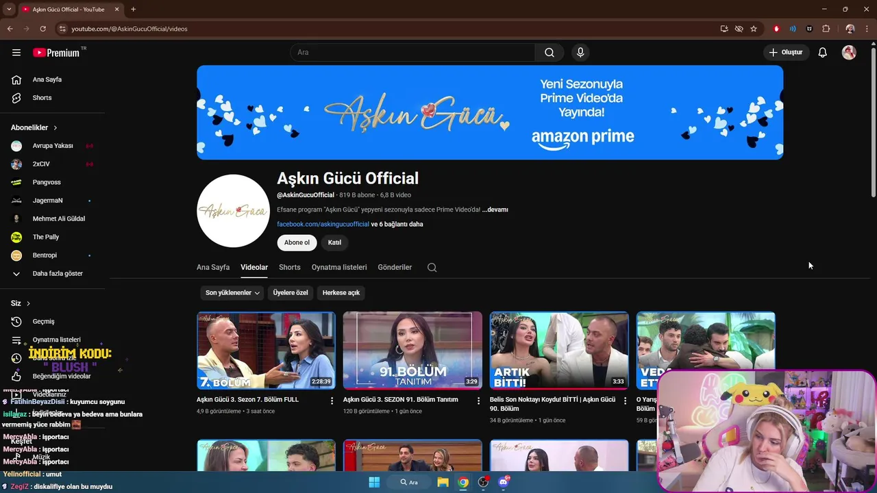Open options for the Belis Son Noktayı Koydu video
The image size is (877, 493).
(625, 400)
